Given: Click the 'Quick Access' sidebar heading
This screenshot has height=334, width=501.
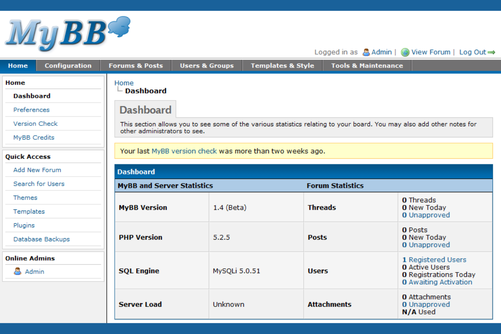Looking at the screenshot, I should click(x=28, y=157).
